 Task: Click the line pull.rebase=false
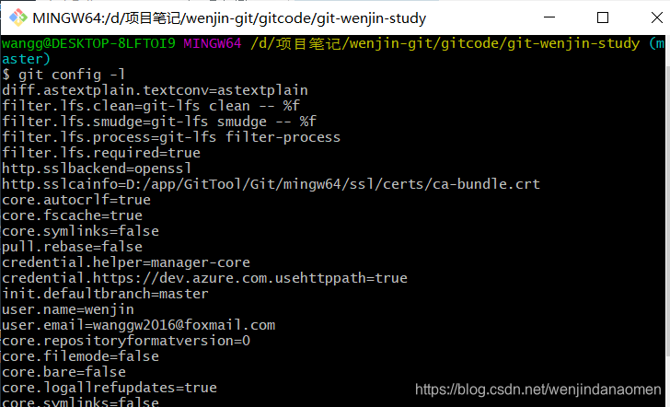pos(72,247)
